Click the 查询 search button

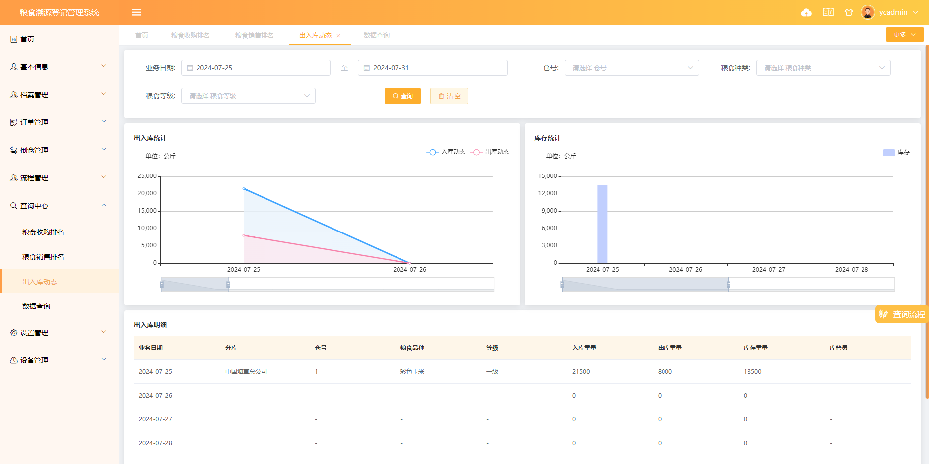click(402, 96)
